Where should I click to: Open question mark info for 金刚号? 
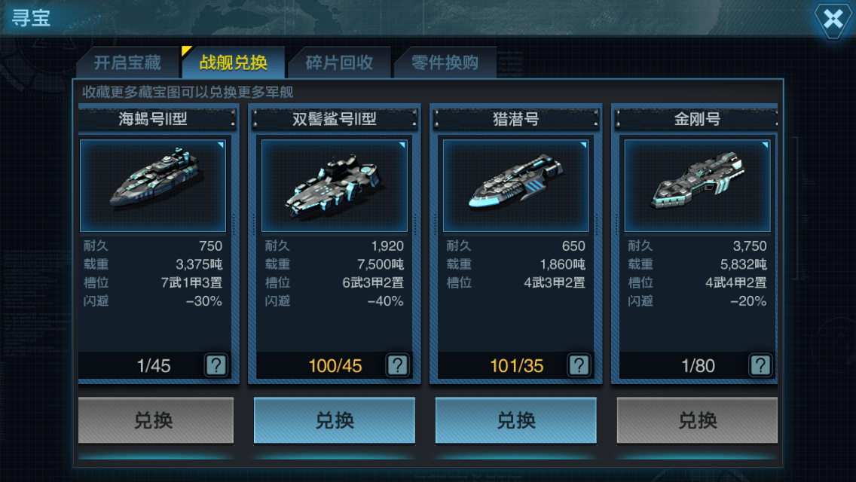(760, 365)
